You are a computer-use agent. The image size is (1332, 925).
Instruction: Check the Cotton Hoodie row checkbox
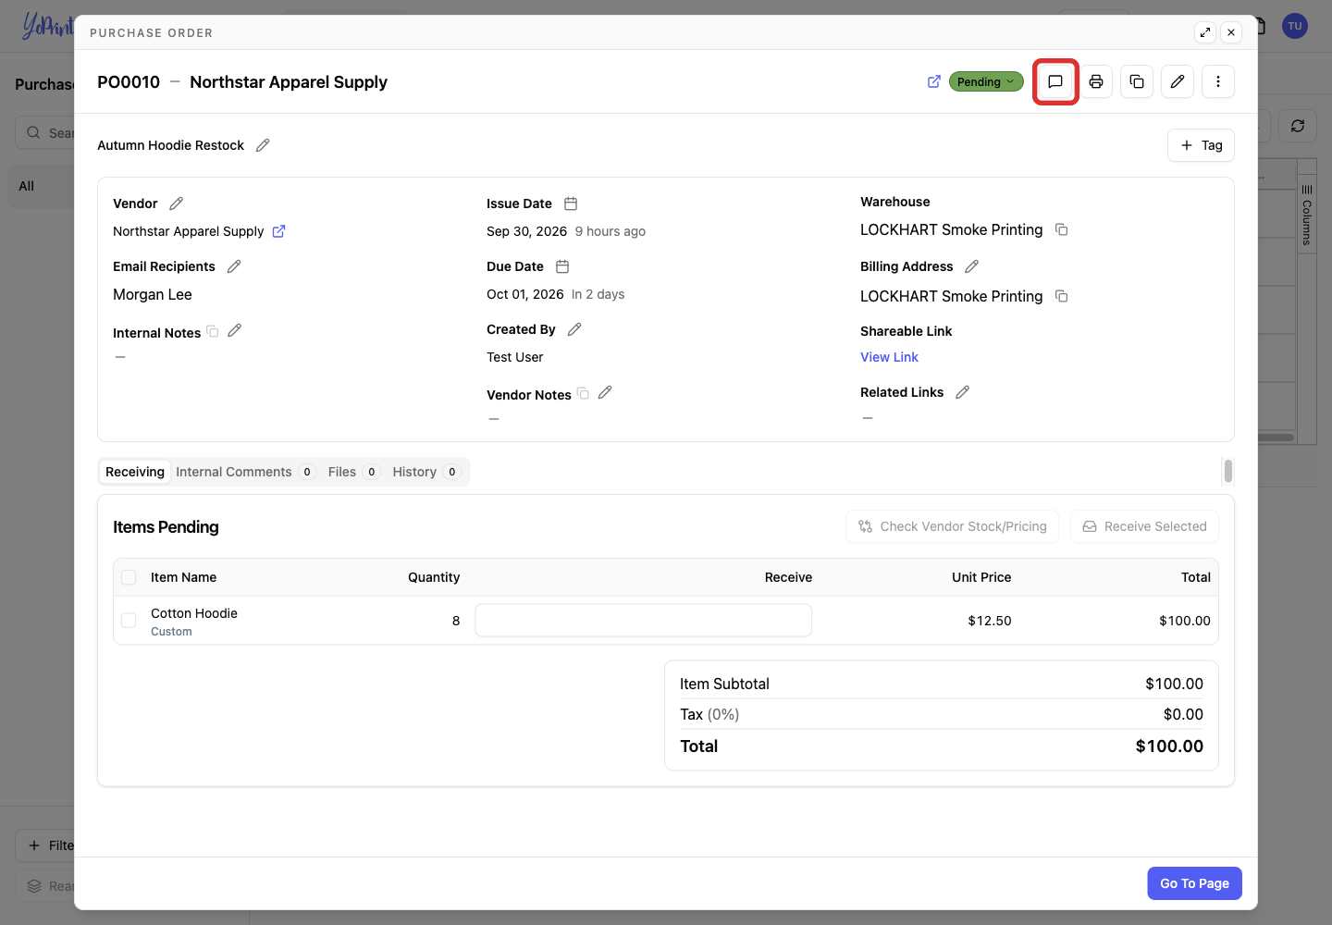tap(129, 621)
